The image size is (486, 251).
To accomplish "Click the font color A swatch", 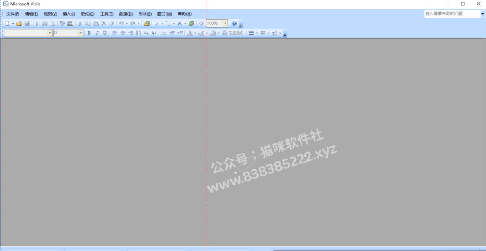I will pos(190,33).
